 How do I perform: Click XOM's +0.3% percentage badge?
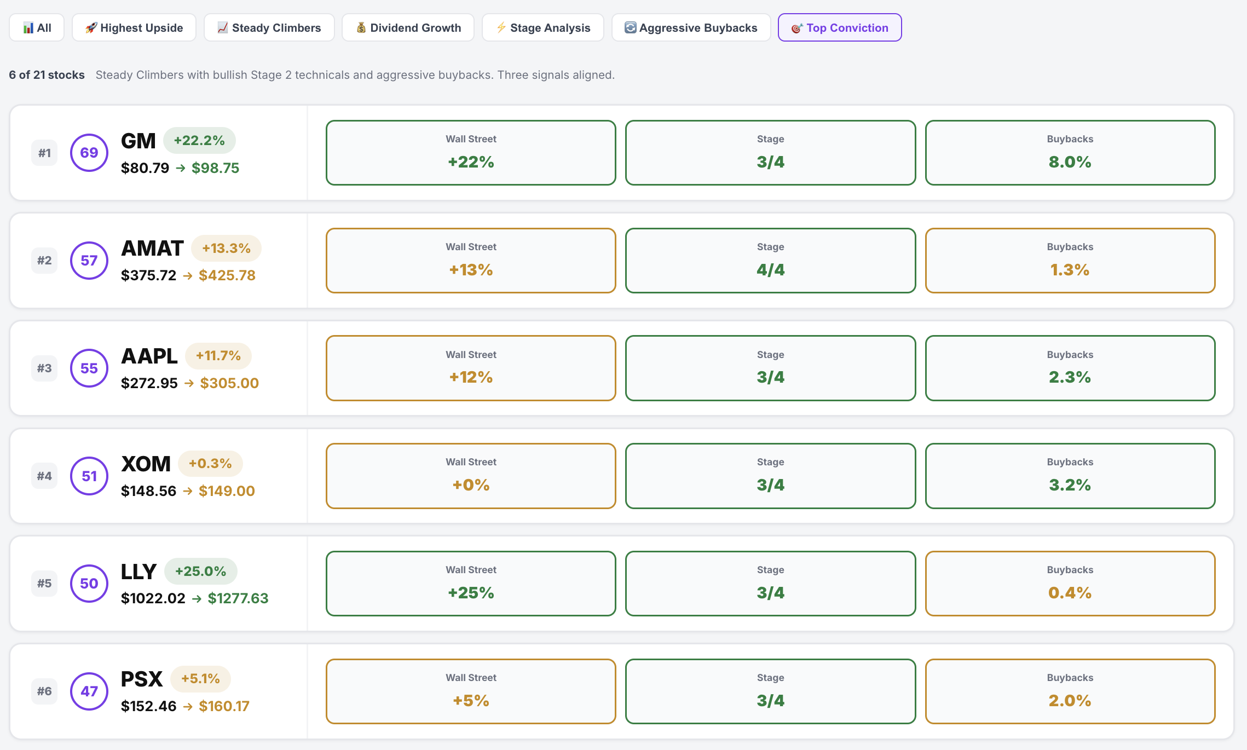point(210,463)
